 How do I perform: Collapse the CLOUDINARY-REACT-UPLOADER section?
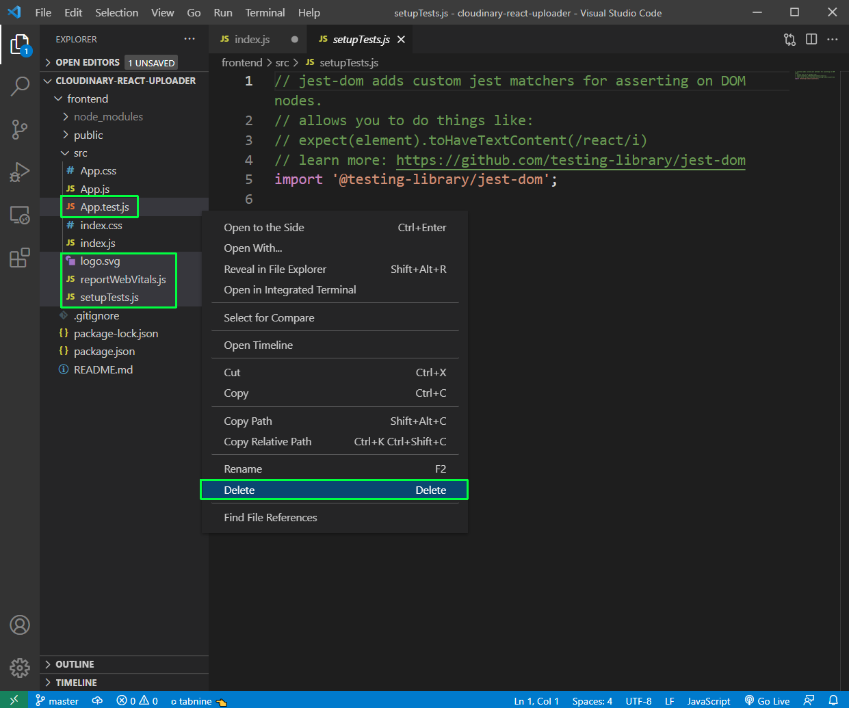[x=124, y=81]
